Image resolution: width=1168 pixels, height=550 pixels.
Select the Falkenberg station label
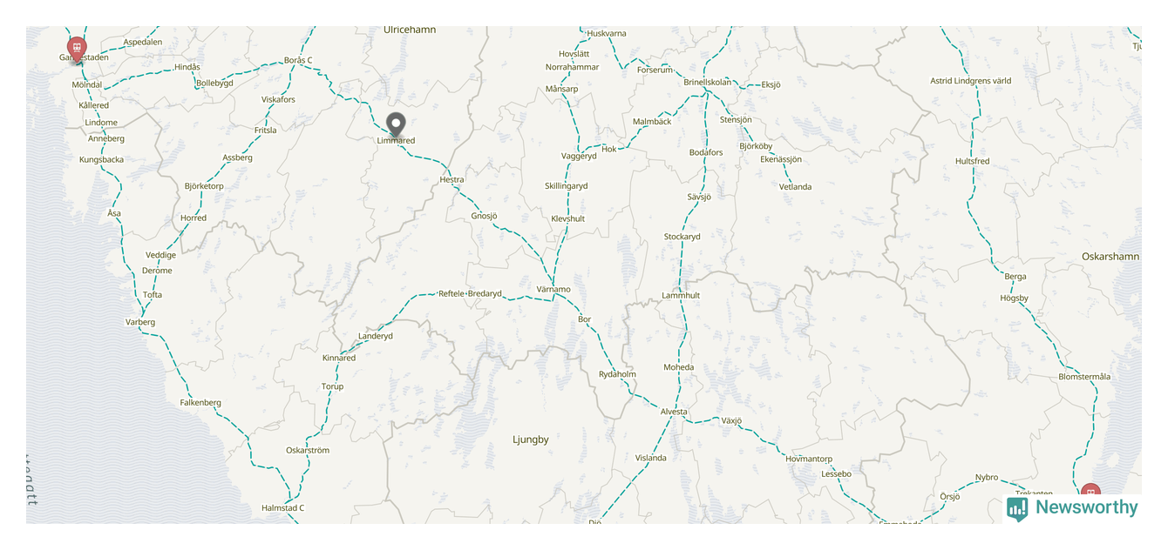[x=200, y=402]
